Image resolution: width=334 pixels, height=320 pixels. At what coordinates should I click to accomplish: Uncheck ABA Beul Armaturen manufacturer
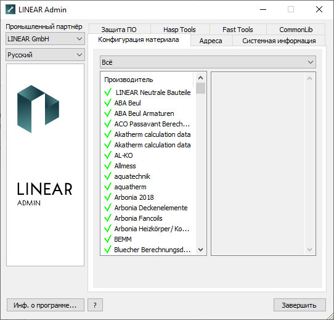(108, 113)
